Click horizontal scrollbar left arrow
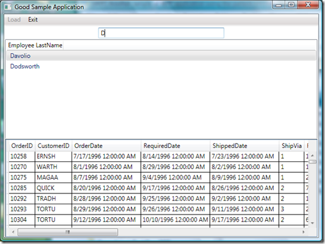Screen dimensions: 325x244 [13, 232]
